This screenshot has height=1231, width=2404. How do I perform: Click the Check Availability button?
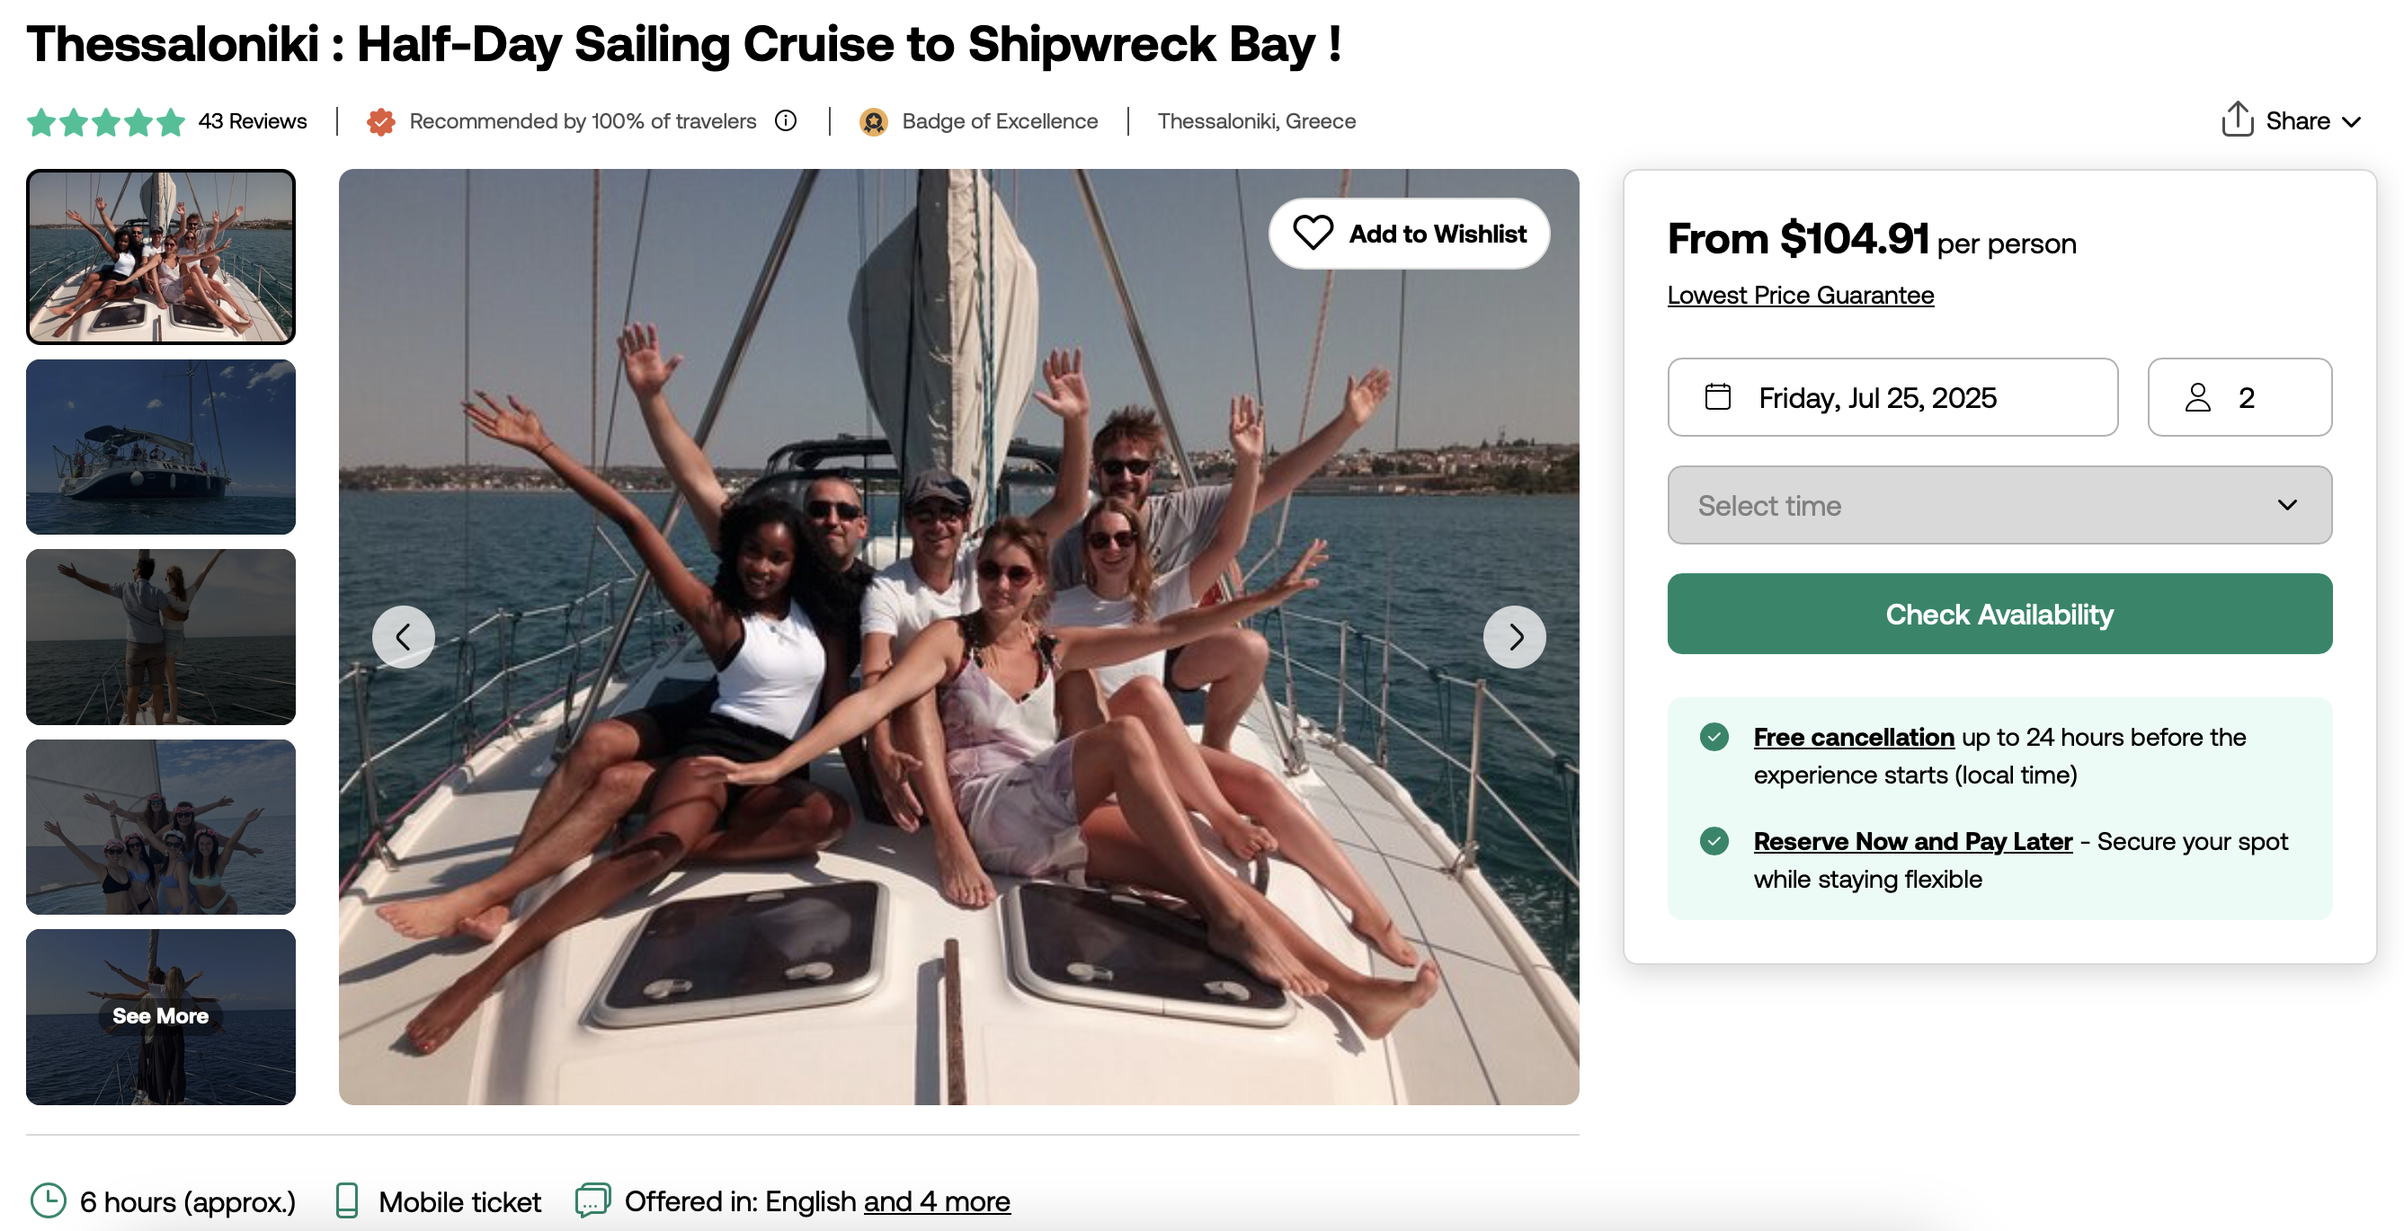tap(1999, 614)
